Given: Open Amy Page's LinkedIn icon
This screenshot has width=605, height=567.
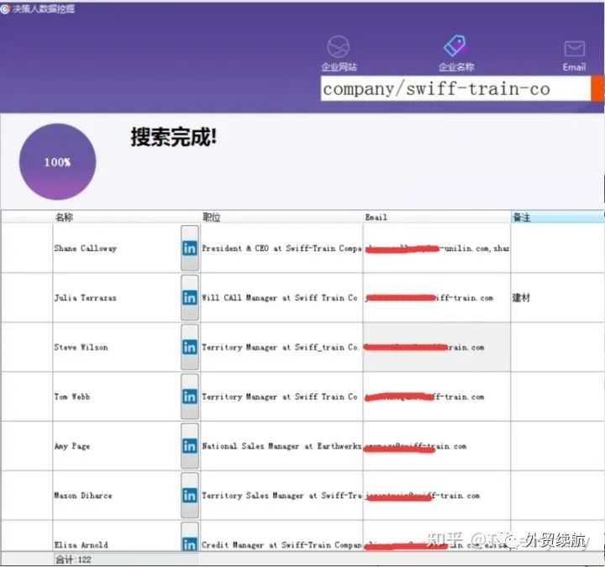Looking at the screenshot, I should tap(189, 446).
